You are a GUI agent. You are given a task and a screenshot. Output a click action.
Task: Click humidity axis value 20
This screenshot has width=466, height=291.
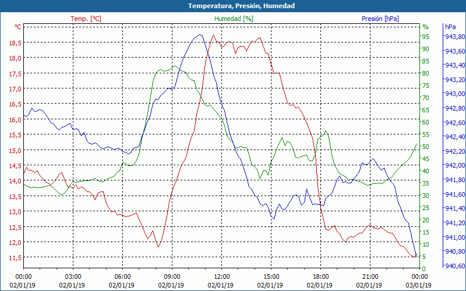point(426,220)
